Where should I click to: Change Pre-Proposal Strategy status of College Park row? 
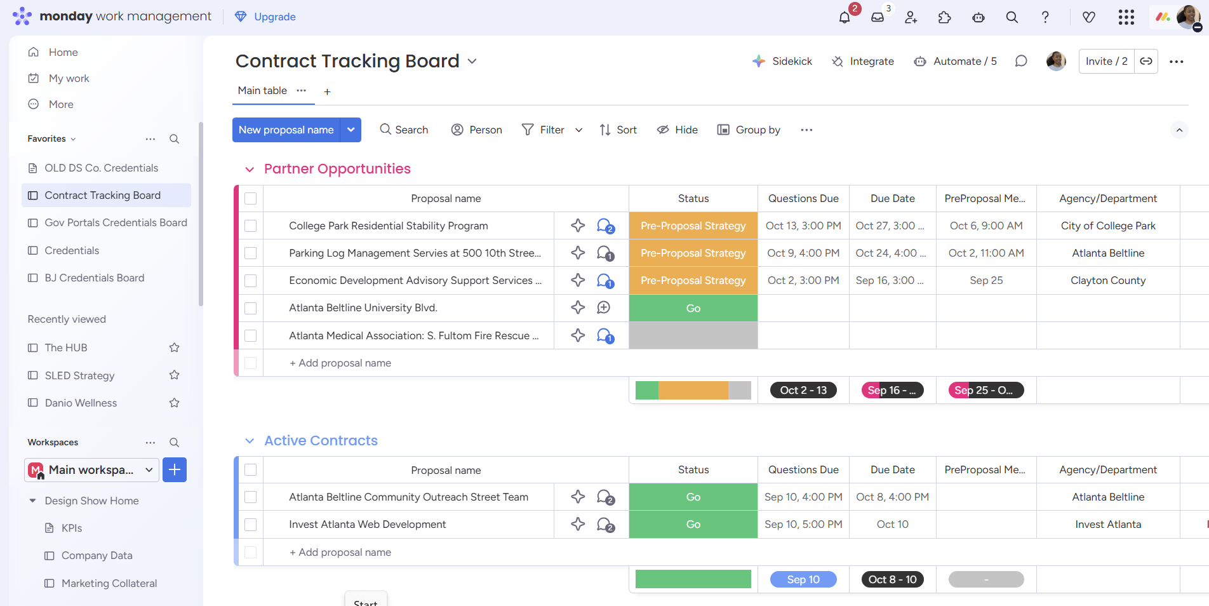pos(693,226)
